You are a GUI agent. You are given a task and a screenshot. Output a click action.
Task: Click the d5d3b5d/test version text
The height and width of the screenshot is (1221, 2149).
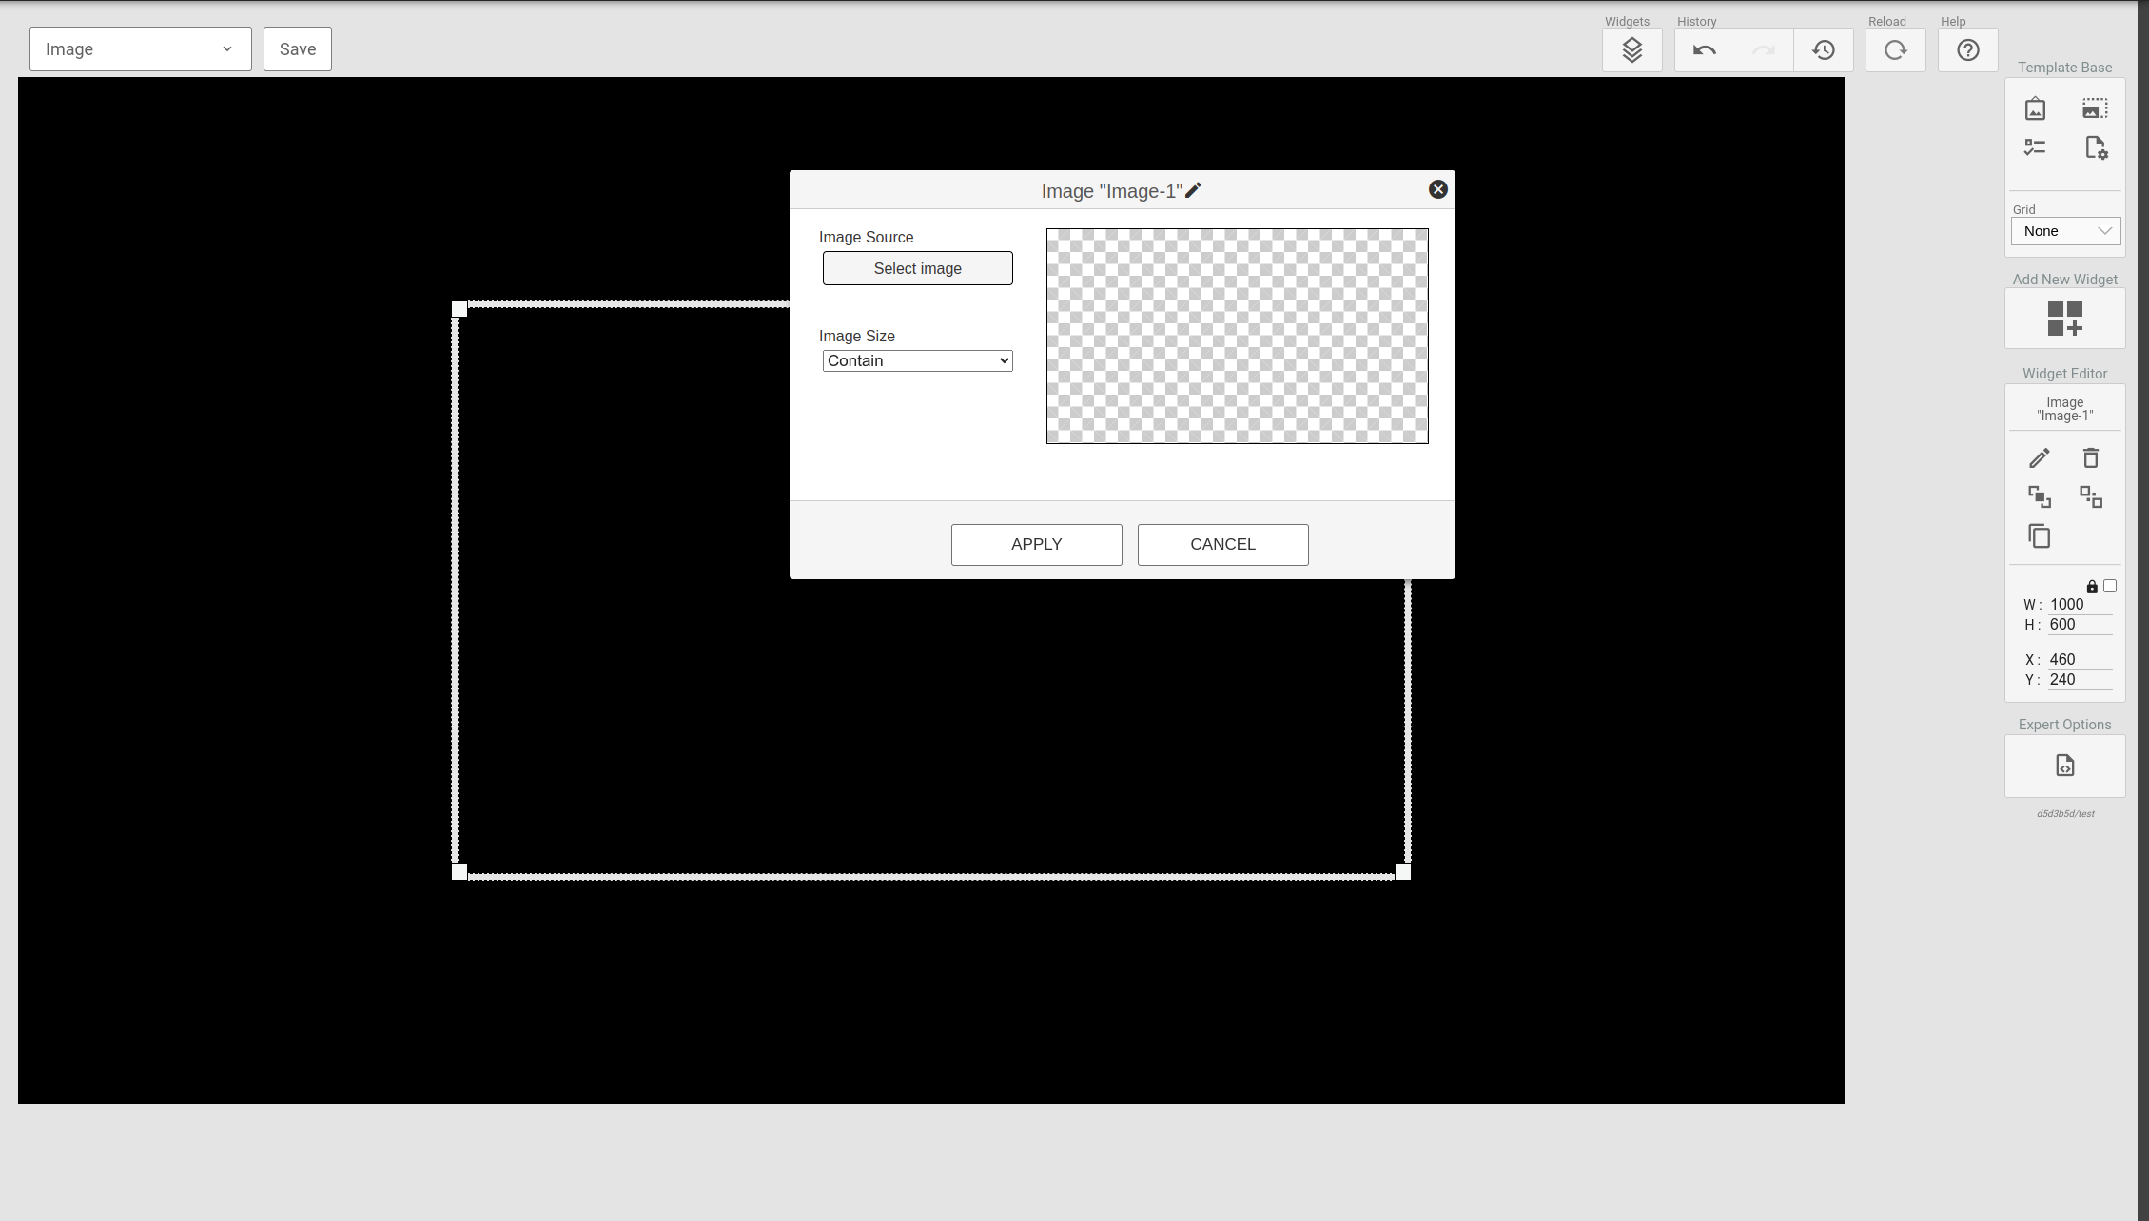pyautogui.click(x=2065, y=814)
